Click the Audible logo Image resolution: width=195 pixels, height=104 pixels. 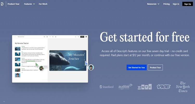(x=126, y=87)
